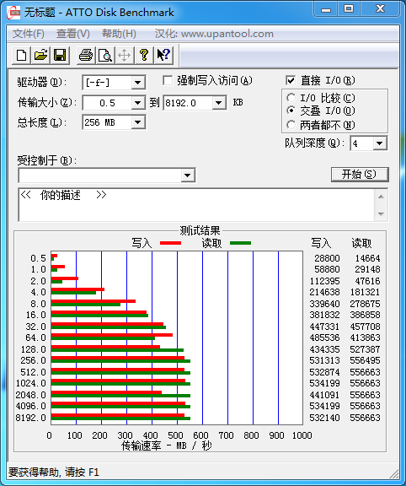This screenshot has width=406, height=486.
Task: Select the I/O 比较 radio option
Action: tap(291, 98)
